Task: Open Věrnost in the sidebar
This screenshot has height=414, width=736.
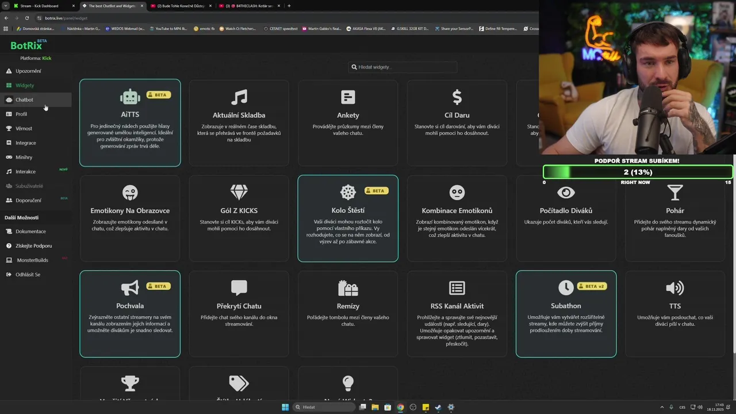Action: (x=36, y=128)
